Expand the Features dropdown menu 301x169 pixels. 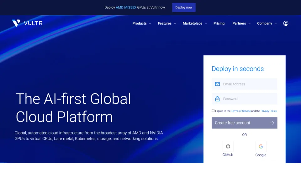pyautogui.click(x=166, y=23)
